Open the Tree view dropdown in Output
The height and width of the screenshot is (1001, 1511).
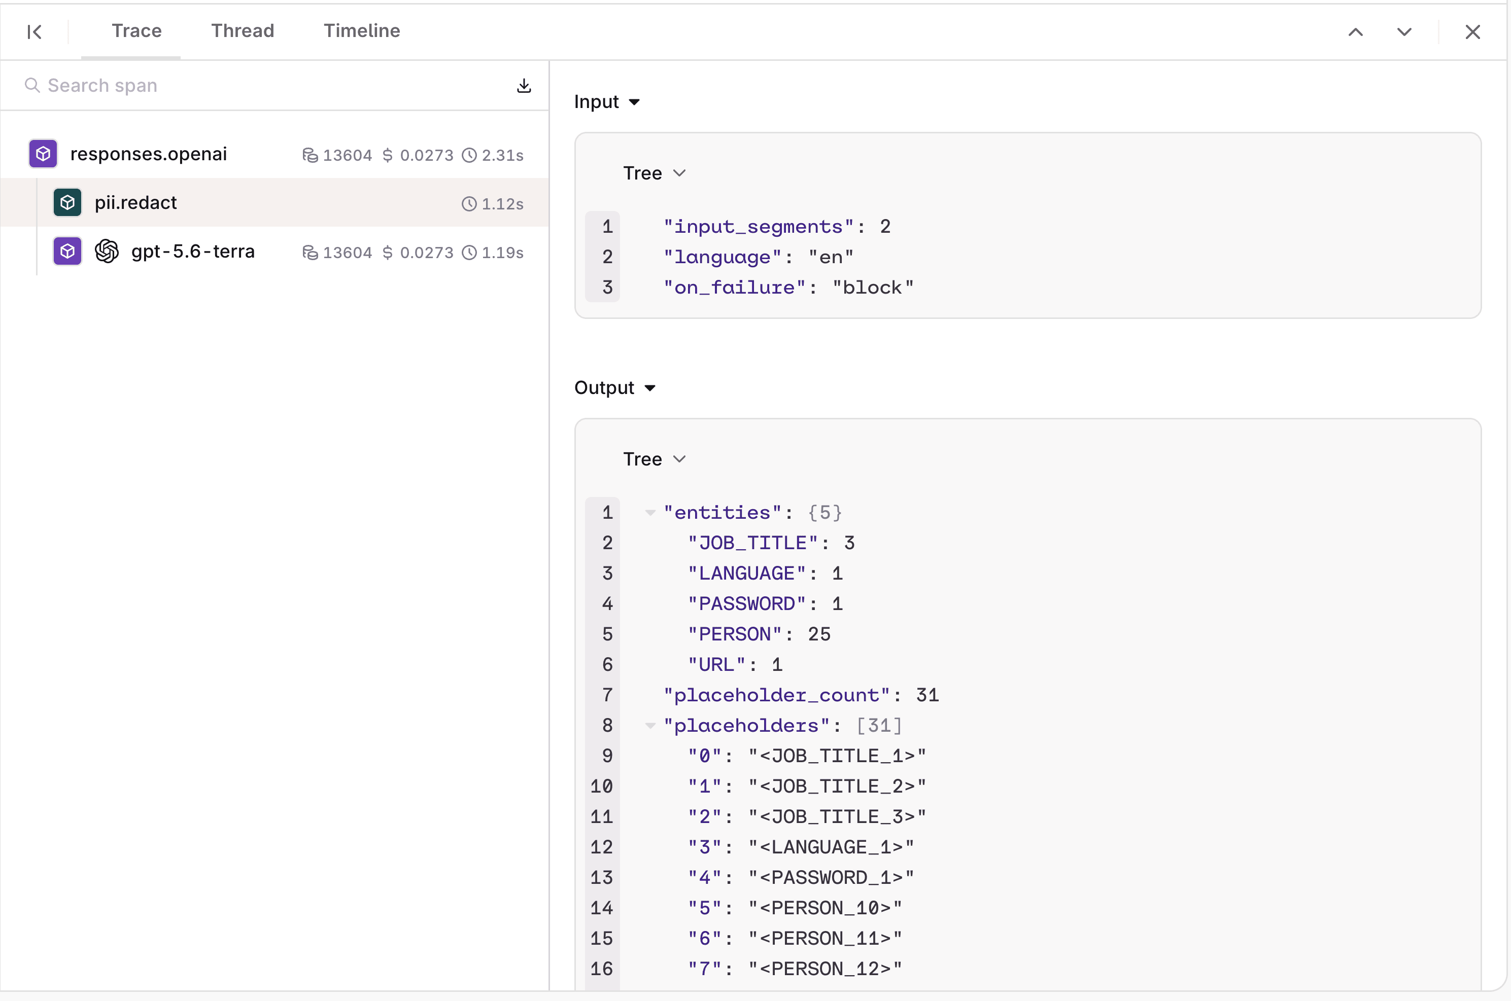pyautogui.click(x=655, y=459)
